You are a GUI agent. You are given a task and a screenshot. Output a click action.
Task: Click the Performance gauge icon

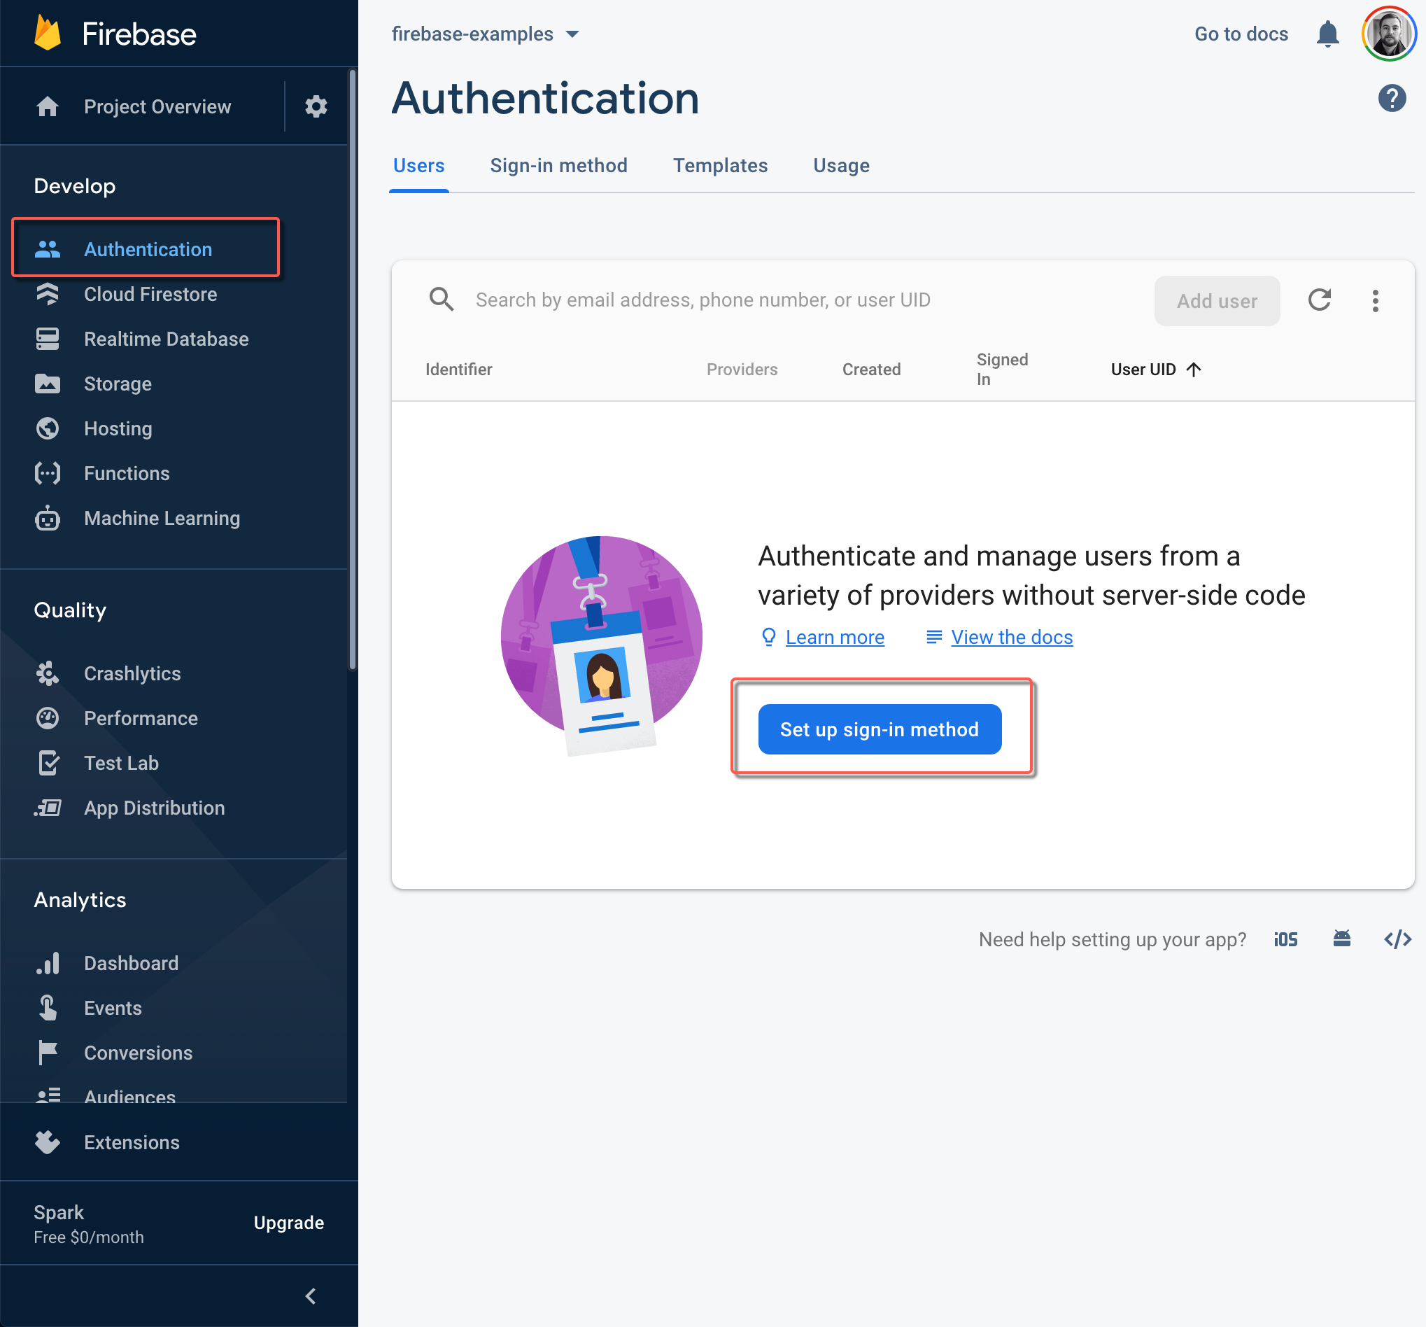point(48,717)
